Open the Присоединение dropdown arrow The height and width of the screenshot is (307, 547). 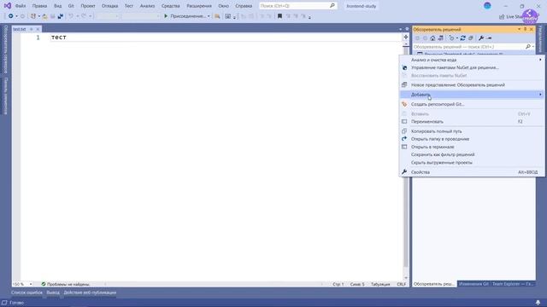[209, 16]
